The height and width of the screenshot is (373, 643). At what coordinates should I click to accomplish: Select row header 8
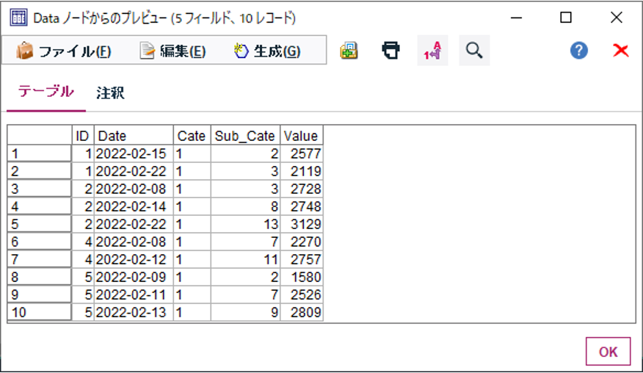tap(40, 277)
